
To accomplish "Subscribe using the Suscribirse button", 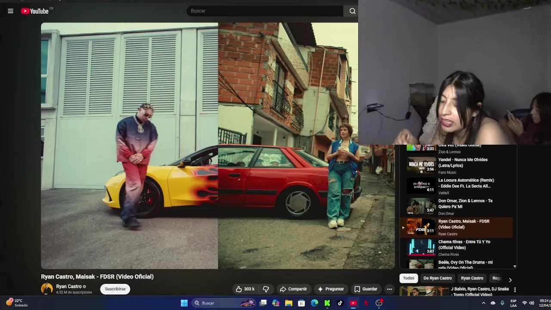I will click(115, 289).
